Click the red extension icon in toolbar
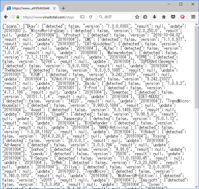Viewport: 199px width, 189px height. pos(182,17)
